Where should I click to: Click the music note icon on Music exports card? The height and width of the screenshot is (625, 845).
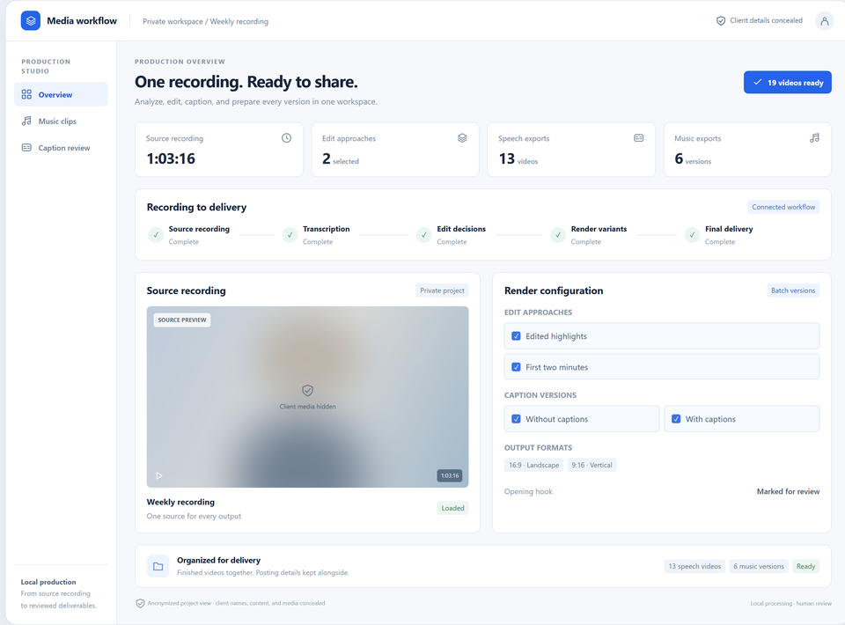pyautogui.click(x=814, y=138)
